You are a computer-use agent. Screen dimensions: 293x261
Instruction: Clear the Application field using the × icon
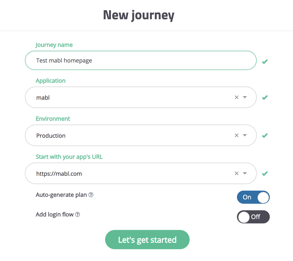(237, 97)
